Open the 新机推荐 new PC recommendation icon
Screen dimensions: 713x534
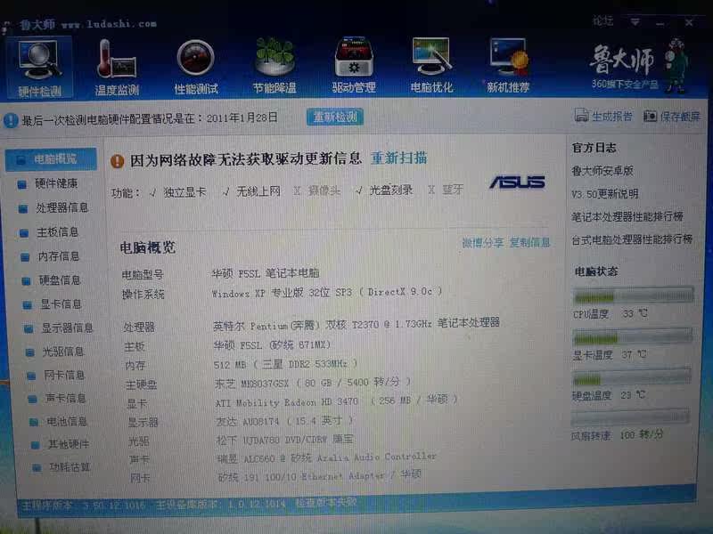508,66
